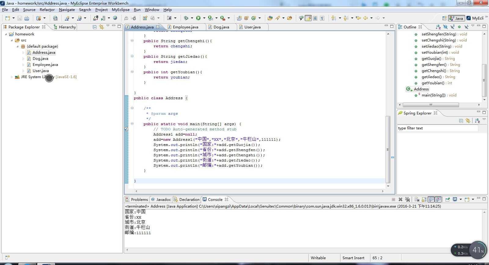489x265 pixels.
Task: Open the Refactor menu
Action: pos(47,9)
